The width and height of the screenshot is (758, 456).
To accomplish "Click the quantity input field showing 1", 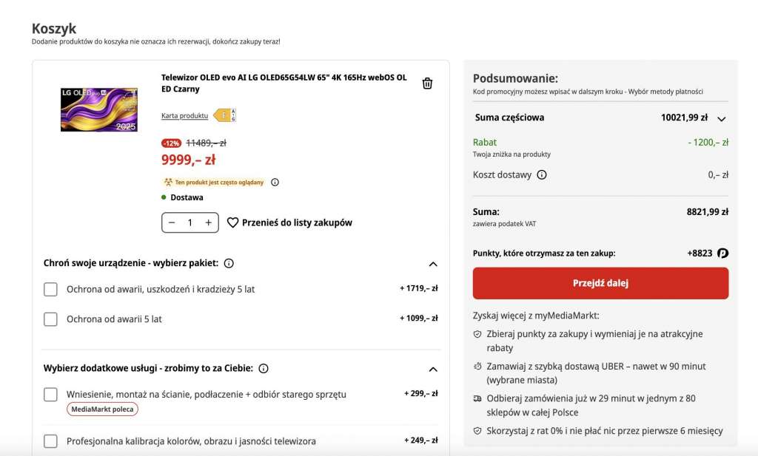I will pyautogui.click(x=189, y=222).
